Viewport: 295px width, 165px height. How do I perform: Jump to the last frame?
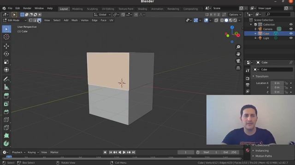133,152
